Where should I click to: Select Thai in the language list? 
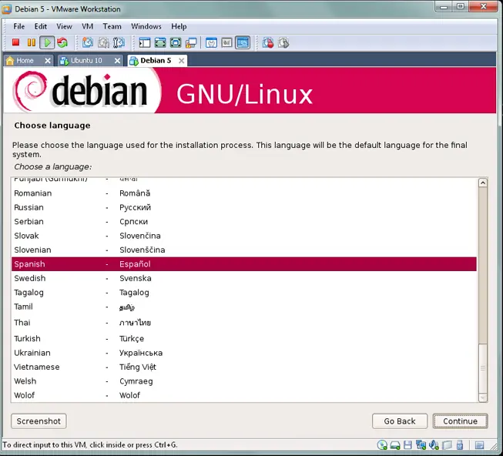(244, 323)
